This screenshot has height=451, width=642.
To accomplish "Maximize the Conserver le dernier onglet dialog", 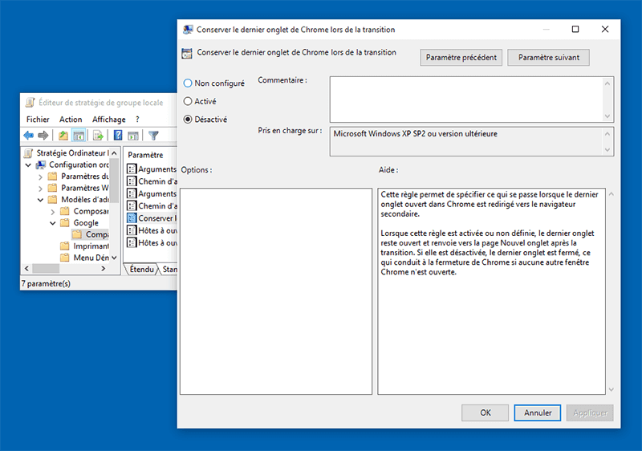I will (x=575, y=29).
